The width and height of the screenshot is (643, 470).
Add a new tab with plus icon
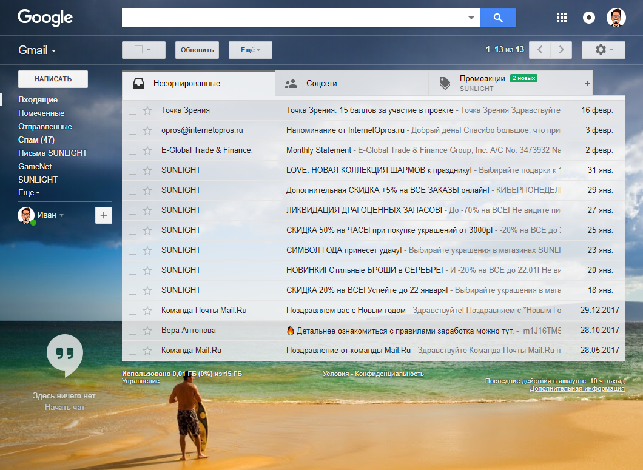coord(587,84)
